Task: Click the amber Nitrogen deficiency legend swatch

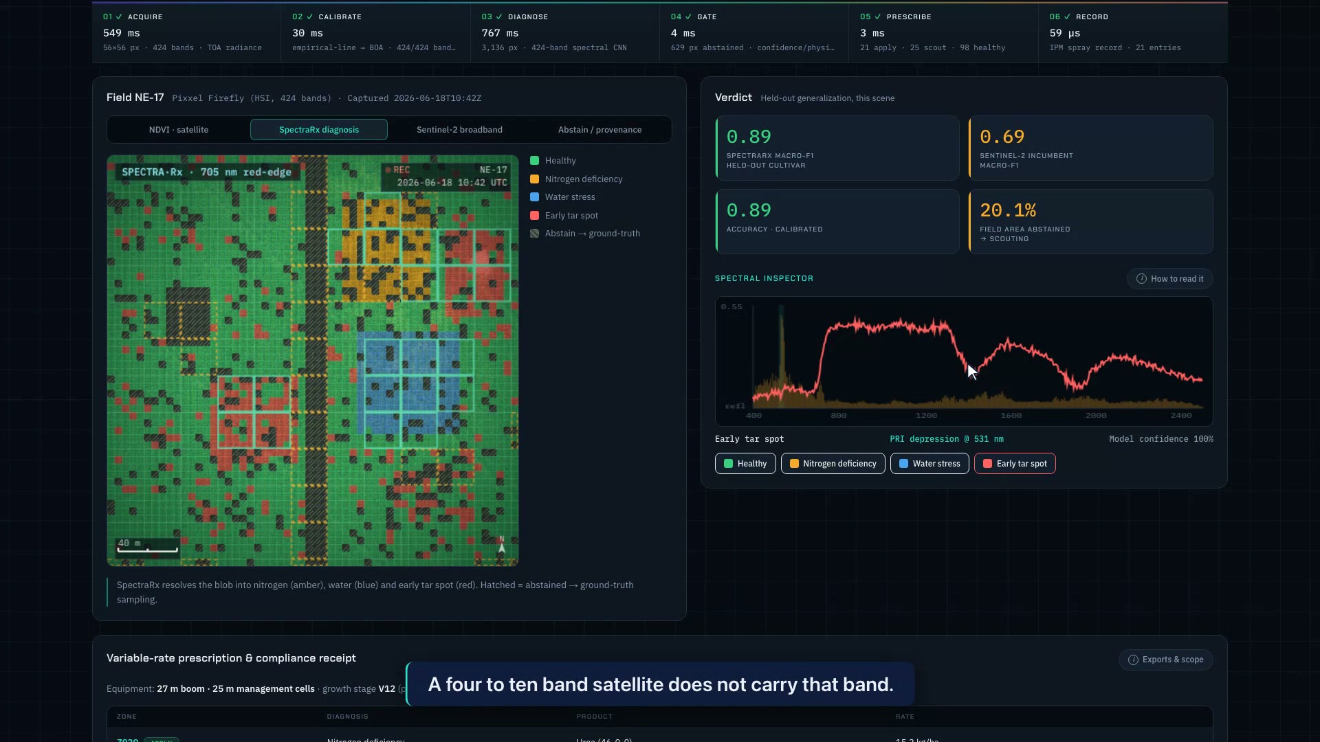Action: point(534,179)
